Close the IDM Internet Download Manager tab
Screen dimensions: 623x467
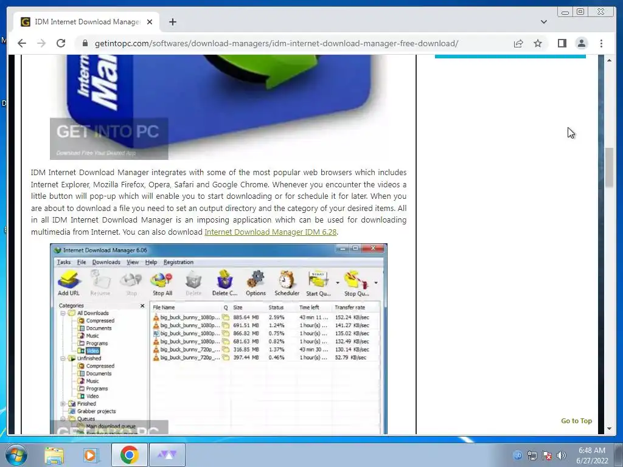click(x=150, y=22)
